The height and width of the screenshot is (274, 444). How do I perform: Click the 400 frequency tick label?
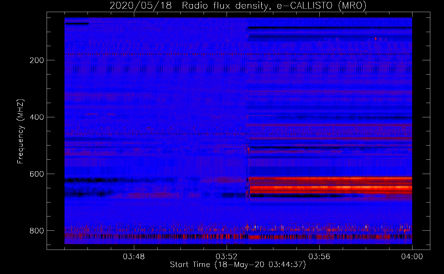click(36, 117)
